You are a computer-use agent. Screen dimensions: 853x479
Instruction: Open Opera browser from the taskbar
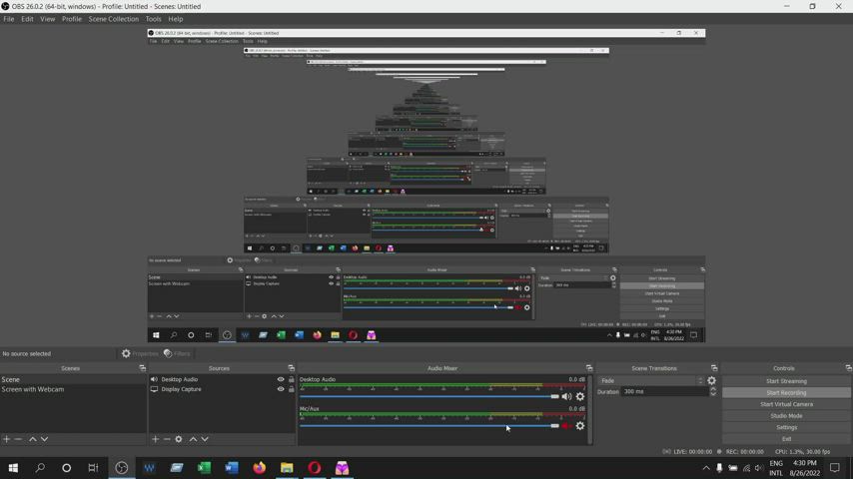click(315, 468)
